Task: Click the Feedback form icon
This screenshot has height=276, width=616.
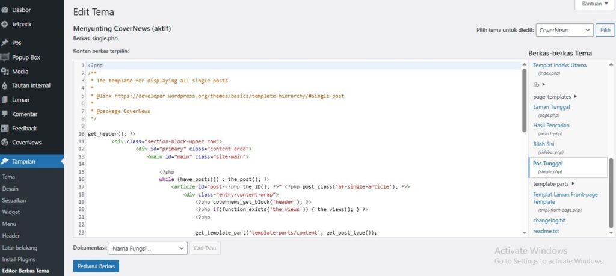Action: [5, 129]
